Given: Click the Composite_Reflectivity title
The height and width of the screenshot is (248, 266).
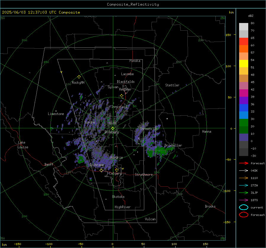Looking at the screenshot, I should (133, 4).
